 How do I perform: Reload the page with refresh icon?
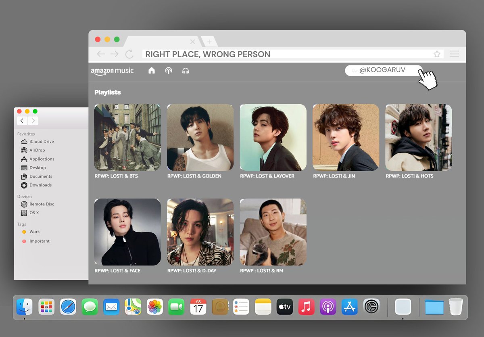(129, 54)
